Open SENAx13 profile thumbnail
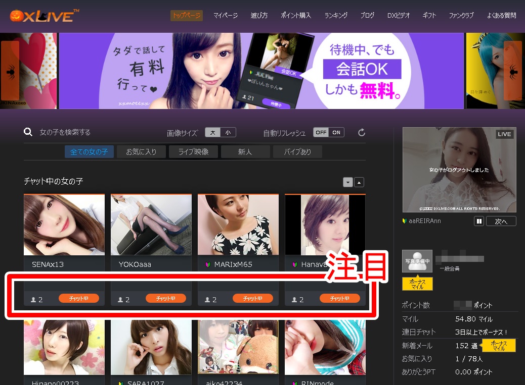The width and height of the screenshot is (525, 385). tap(64, 225)
